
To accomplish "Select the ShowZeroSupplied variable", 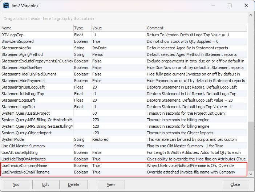I will click(124, 41).
